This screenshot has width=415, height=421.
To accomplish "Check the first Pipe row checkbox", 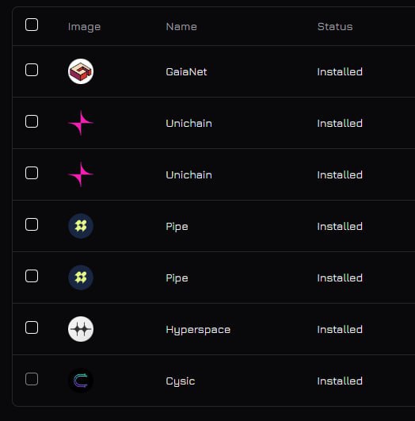I will (32, 224).
